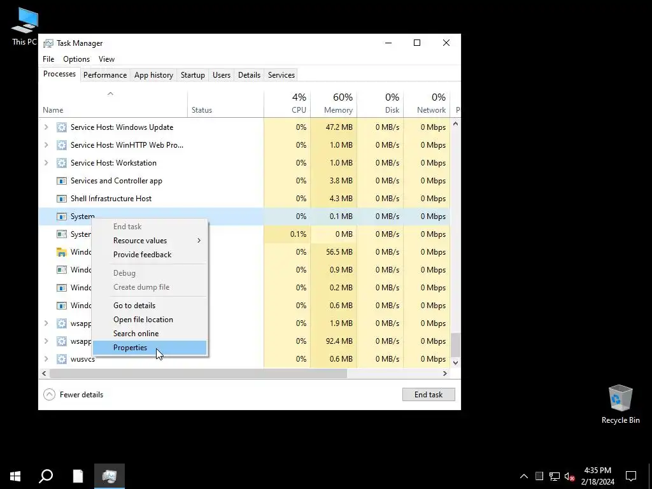
Task: Expand Service Host: Windows Update group
Action: click(46, 127)
